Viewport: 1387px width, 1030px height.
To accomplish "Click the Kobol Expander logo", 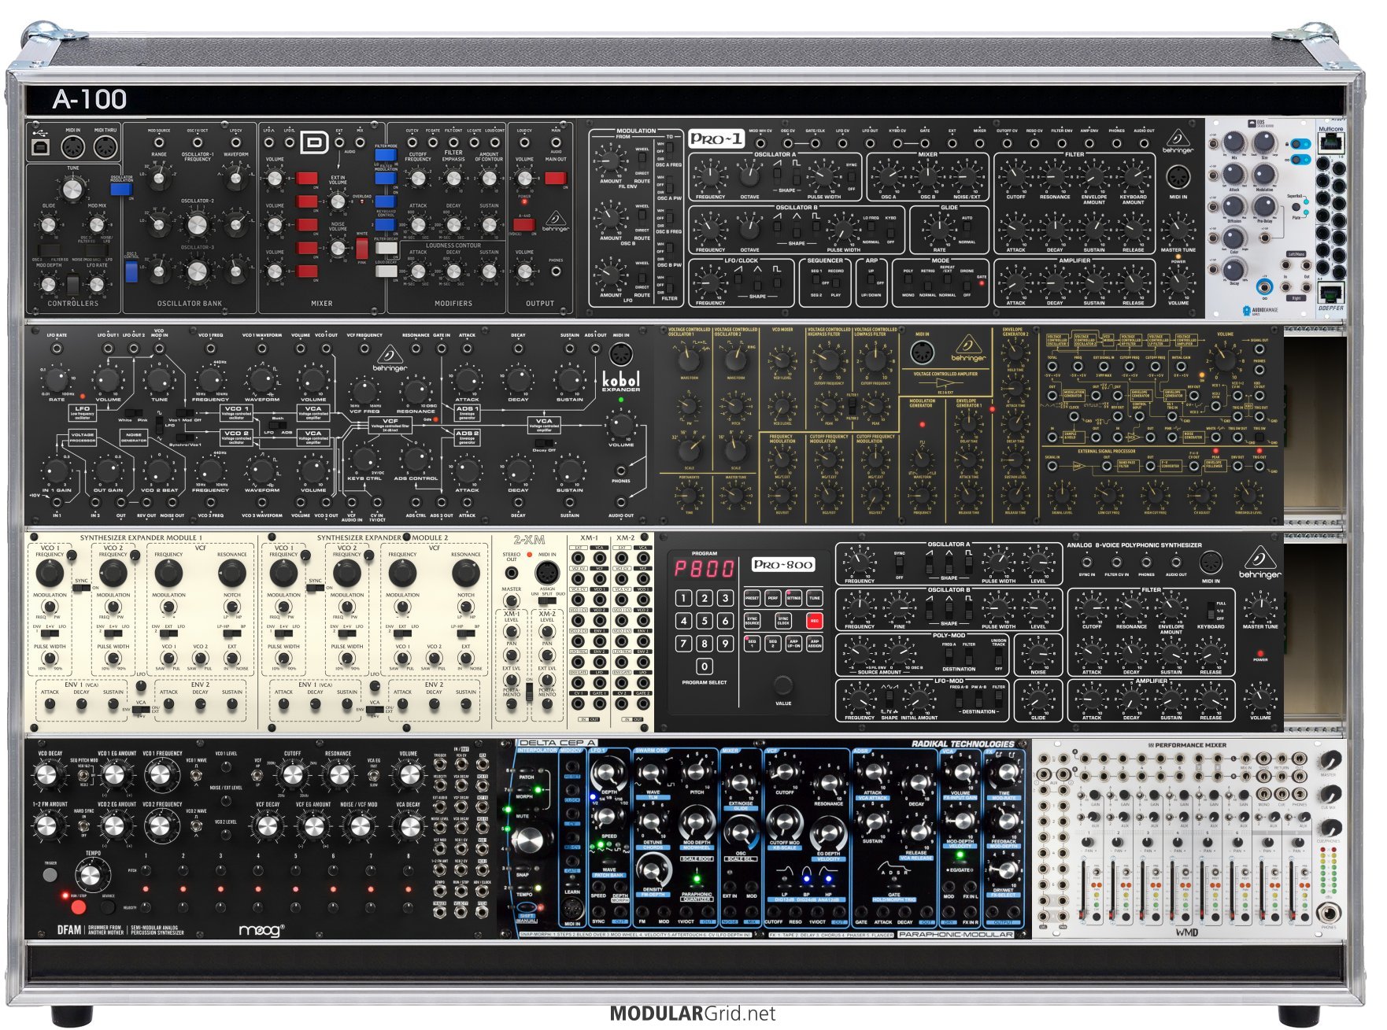I will tap(621, 382).
